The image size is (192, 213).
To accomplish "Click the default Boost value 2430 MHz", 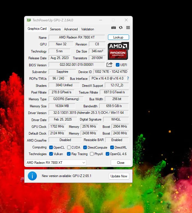I will [x=120, y=133].
